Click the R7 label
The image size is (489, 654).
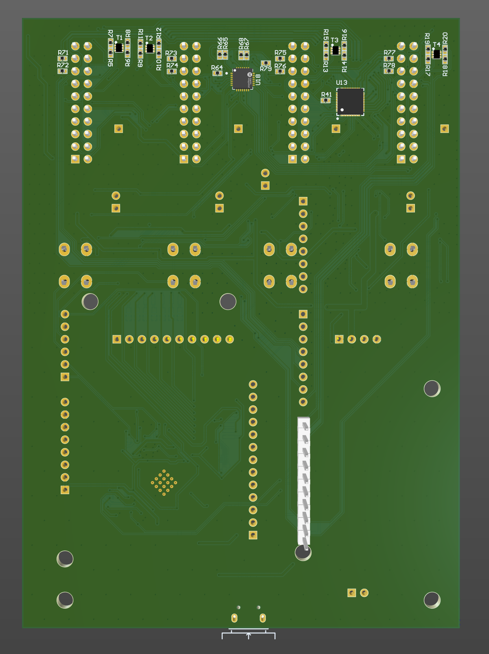point(110,33)
